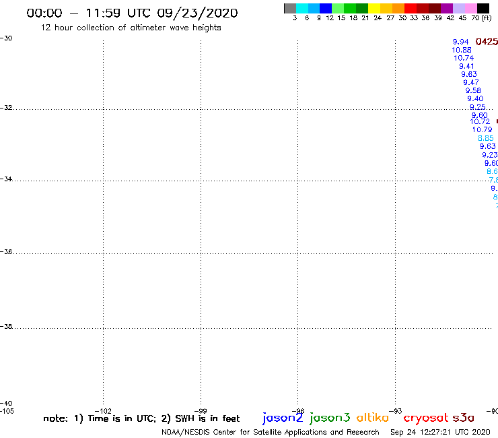498x438 pixels.
Task: Click the yellow swatch in the color scale
Action: coord(374,8)
